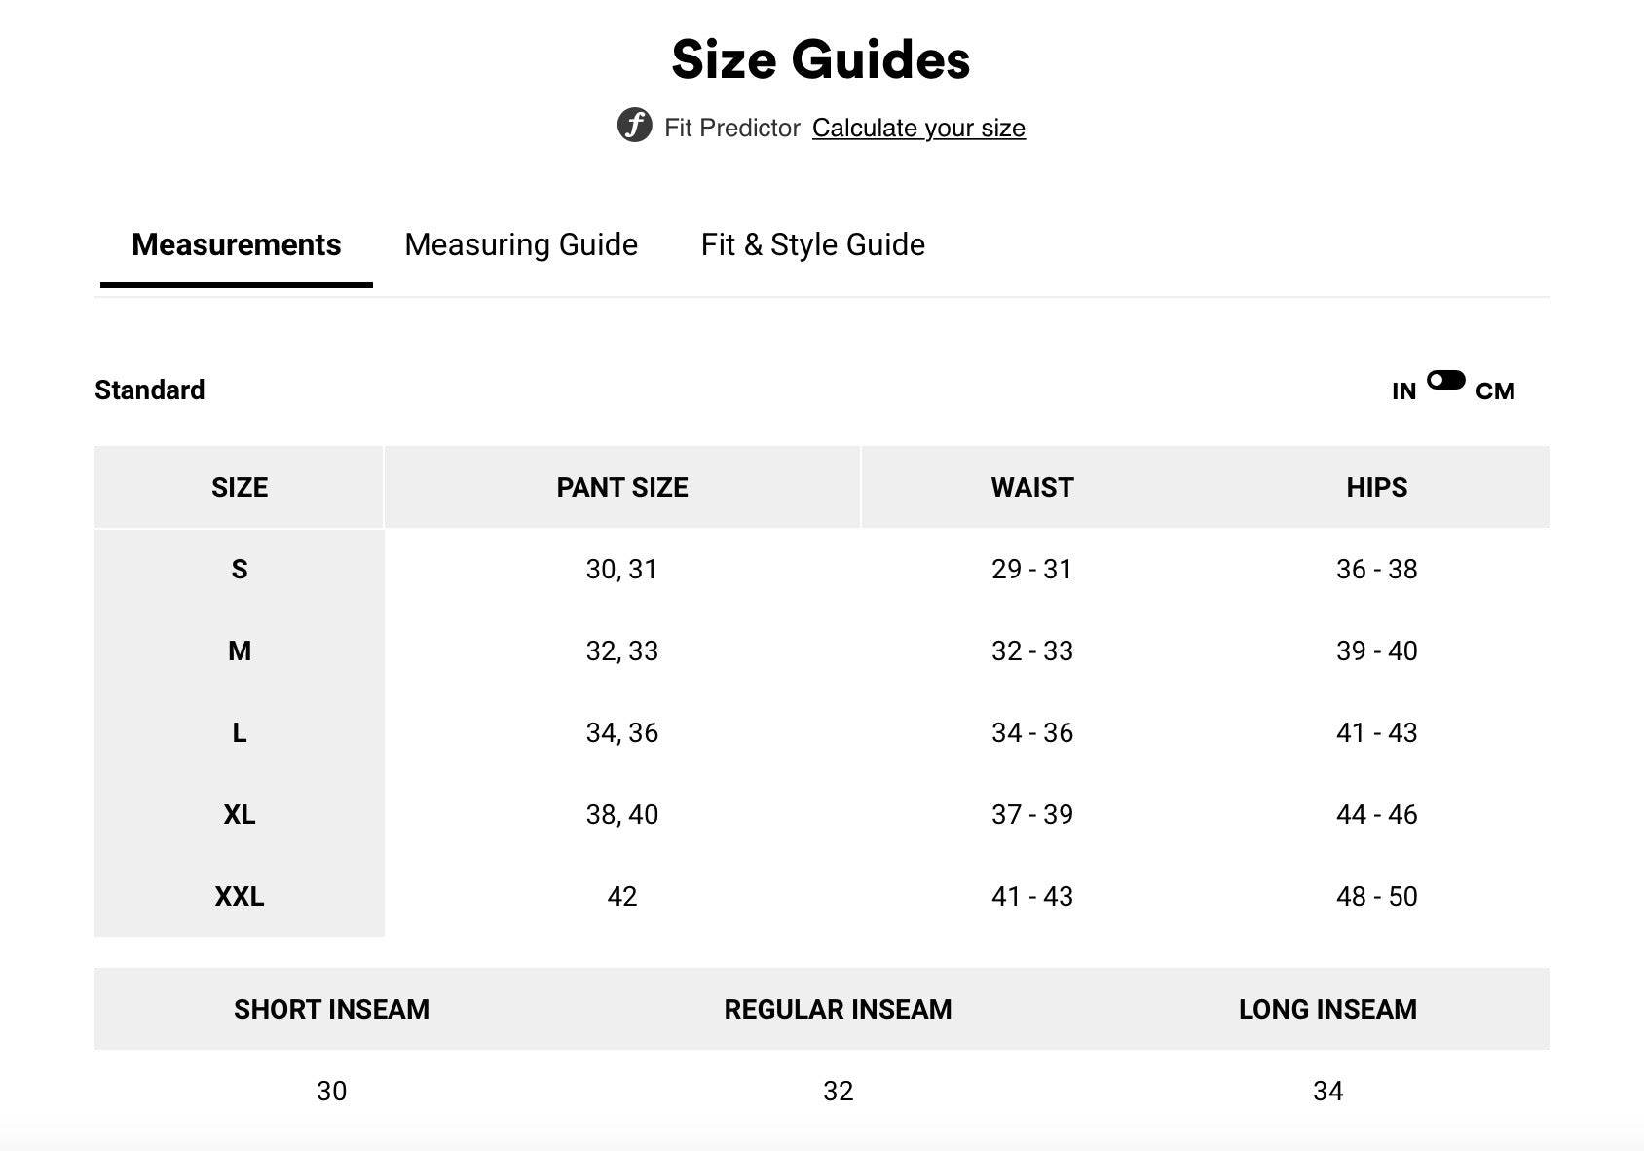Open the Calculate your size link
The width and height of the screenshot is (1644, 1151).
click(x=918, y=128)
